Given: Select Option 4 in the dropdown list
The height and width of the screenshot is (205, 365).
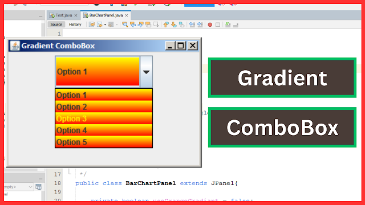Looking at the screenshot, I should [104, 130].
